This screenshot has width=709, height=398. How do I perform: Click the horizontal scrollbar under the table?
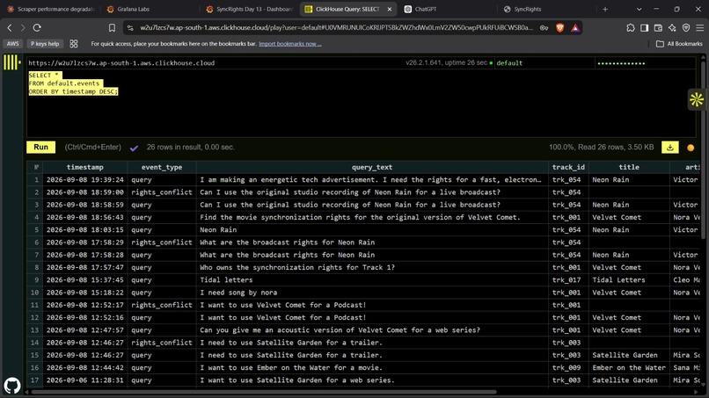264,392
